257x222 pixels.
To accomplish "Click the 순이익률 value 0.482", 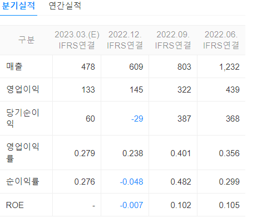I will (x=181, y=182).
